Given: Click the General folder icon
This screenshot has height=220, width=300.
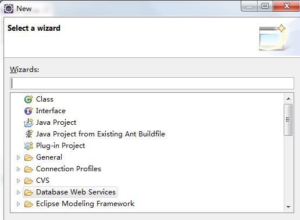Looking at the screenshot, I should [28, 157].
